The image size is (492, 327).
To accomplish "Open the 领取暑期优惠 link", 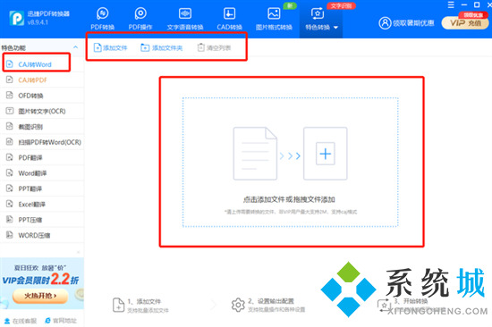I will coord(413,23).
